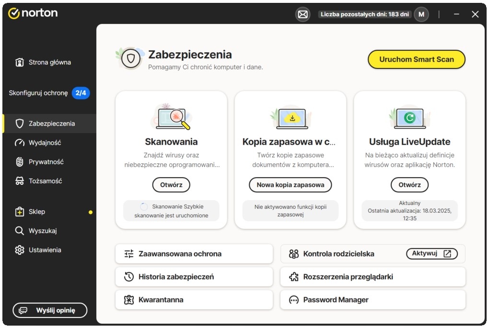Click the Skanowanie Szybkie running status
This screenshot has width=489, height=328.
point(171,211)
